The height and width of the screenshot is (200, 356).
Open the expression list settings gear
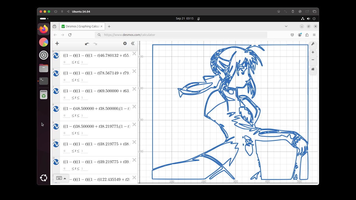(x=125, y=43)
